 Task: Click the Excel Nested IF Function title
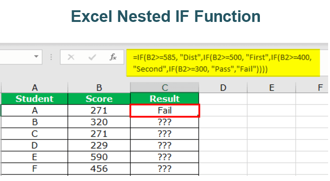(166, 16)
